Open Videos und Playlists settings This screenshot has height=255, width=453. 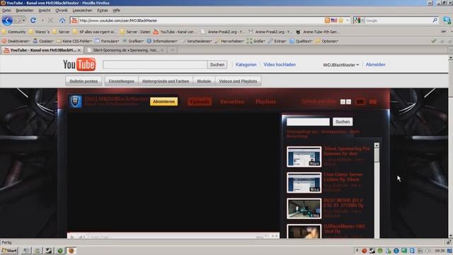point(238,81)
